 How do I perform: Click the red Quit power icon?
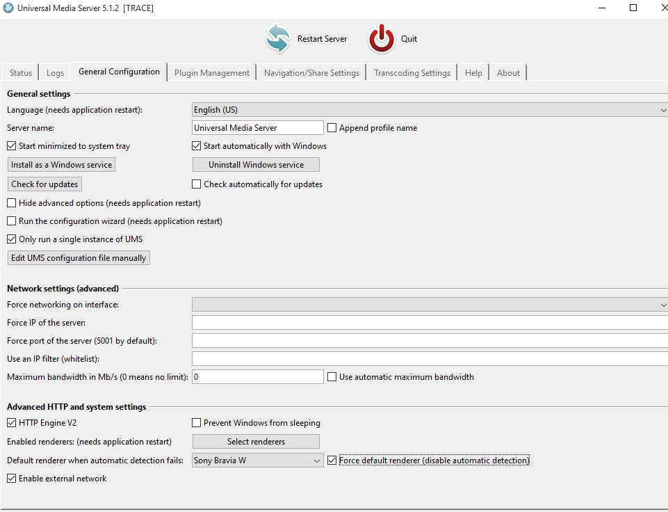point(382,39)
